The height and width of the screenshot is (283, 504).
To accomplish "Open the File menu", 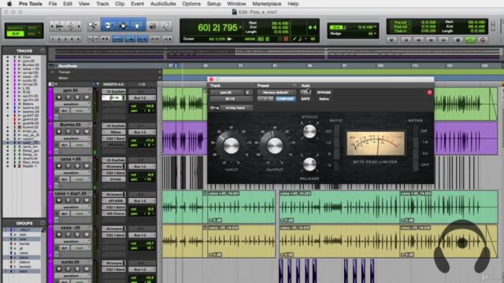I will [x=53, y=4].
